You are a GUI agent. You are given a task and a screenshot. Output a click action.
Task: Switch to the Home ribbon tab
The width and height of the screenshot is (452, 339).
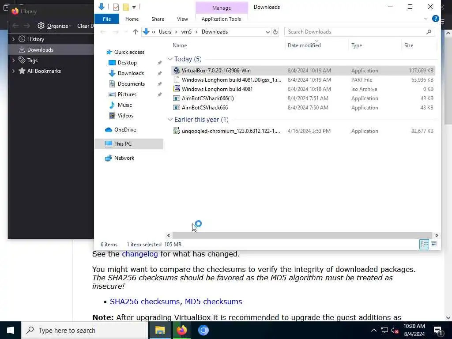click(x=132, y=19)
